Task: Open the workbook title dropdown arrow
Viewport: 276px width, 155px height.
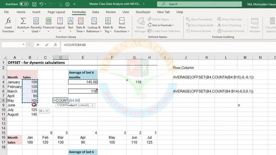Action: coord(144,4)
